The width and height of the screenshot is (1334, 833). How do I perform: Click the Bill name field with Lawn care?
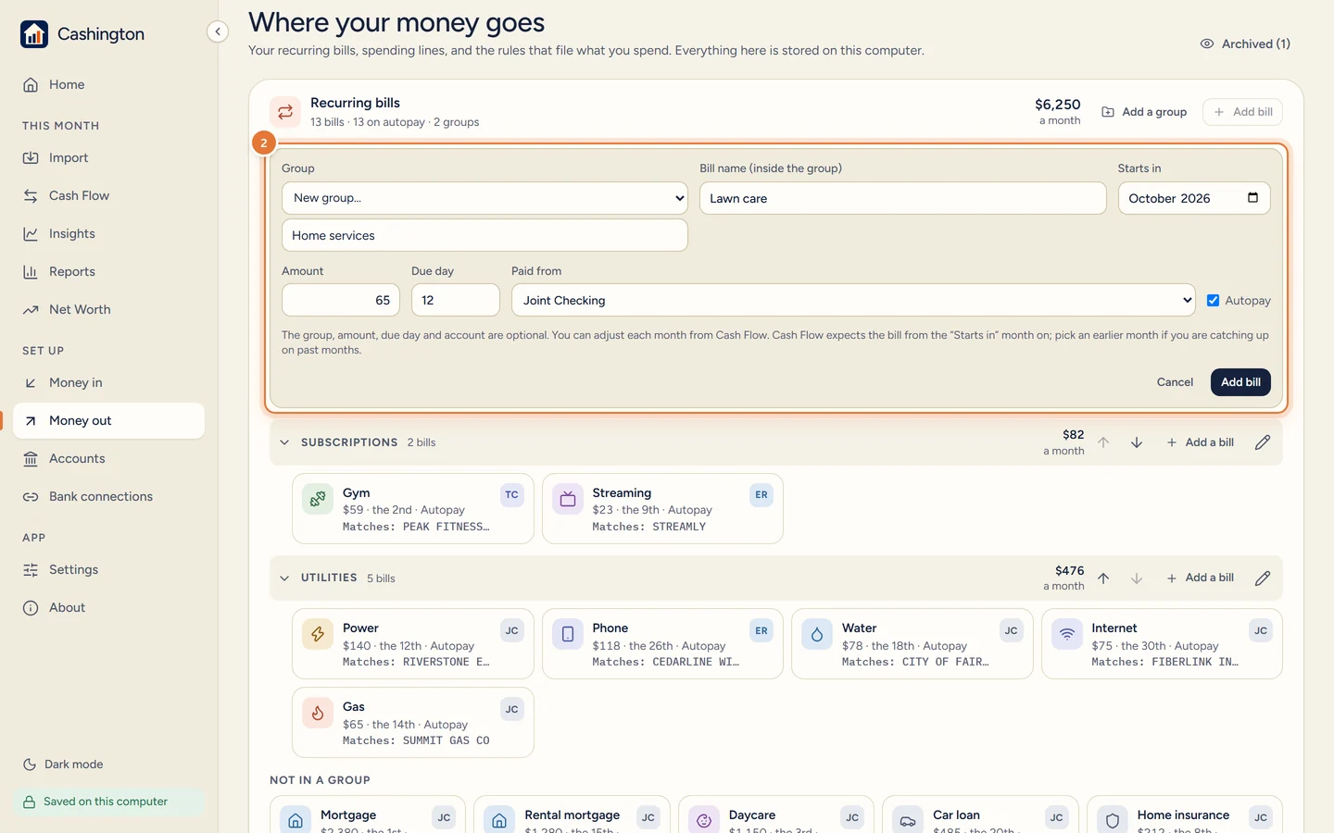pyautogui.click(x=902, y=198)
